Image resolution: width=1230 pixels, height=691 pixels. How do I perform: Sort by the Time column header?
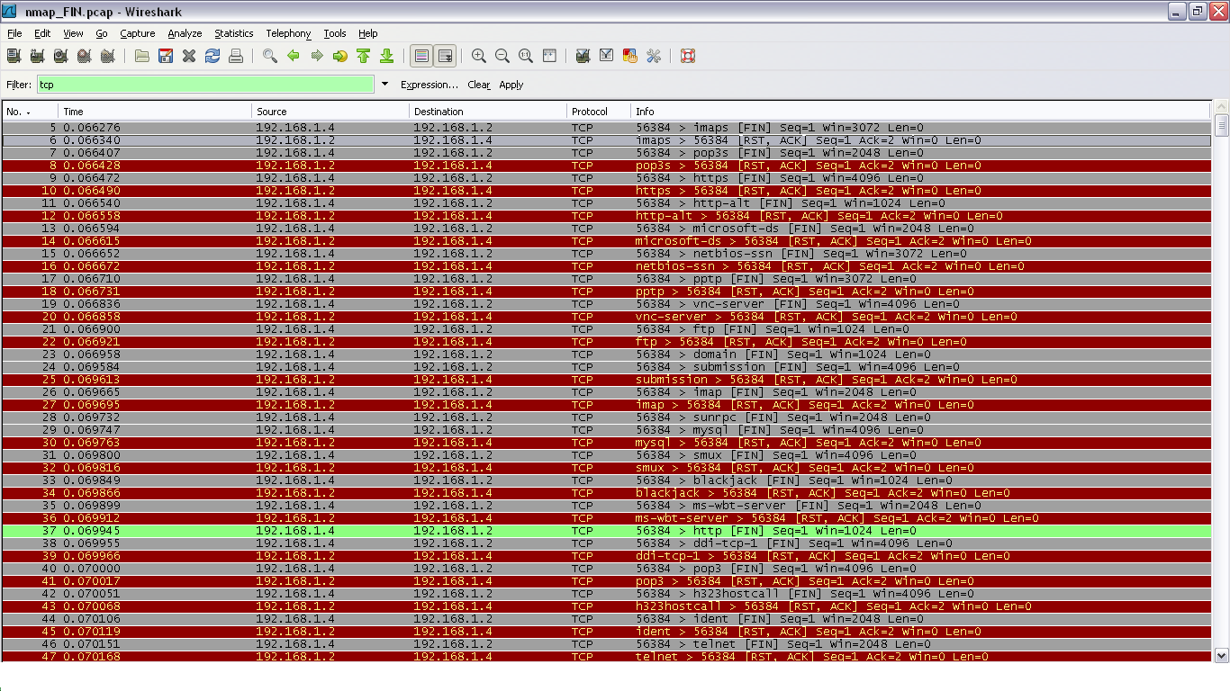tap(155, 112)
